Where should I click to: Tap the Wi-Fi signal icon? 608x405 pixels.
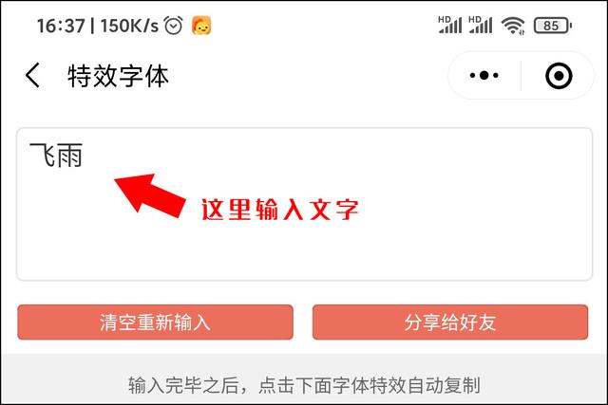click(x=513, y=26)
